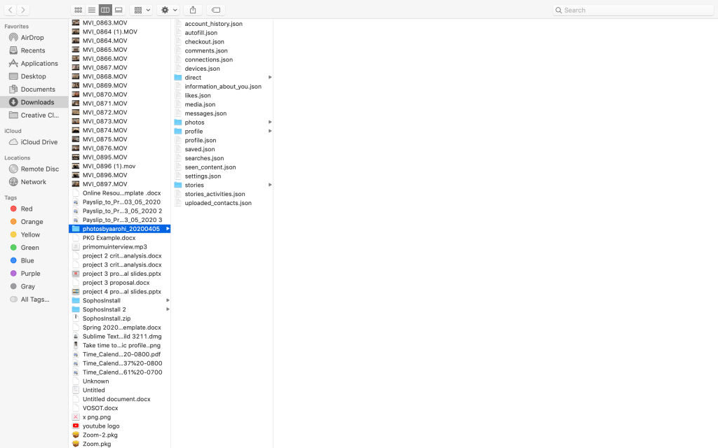Switch to icon view
This screenshot has width=718, height=448.
tap(78, 10)
